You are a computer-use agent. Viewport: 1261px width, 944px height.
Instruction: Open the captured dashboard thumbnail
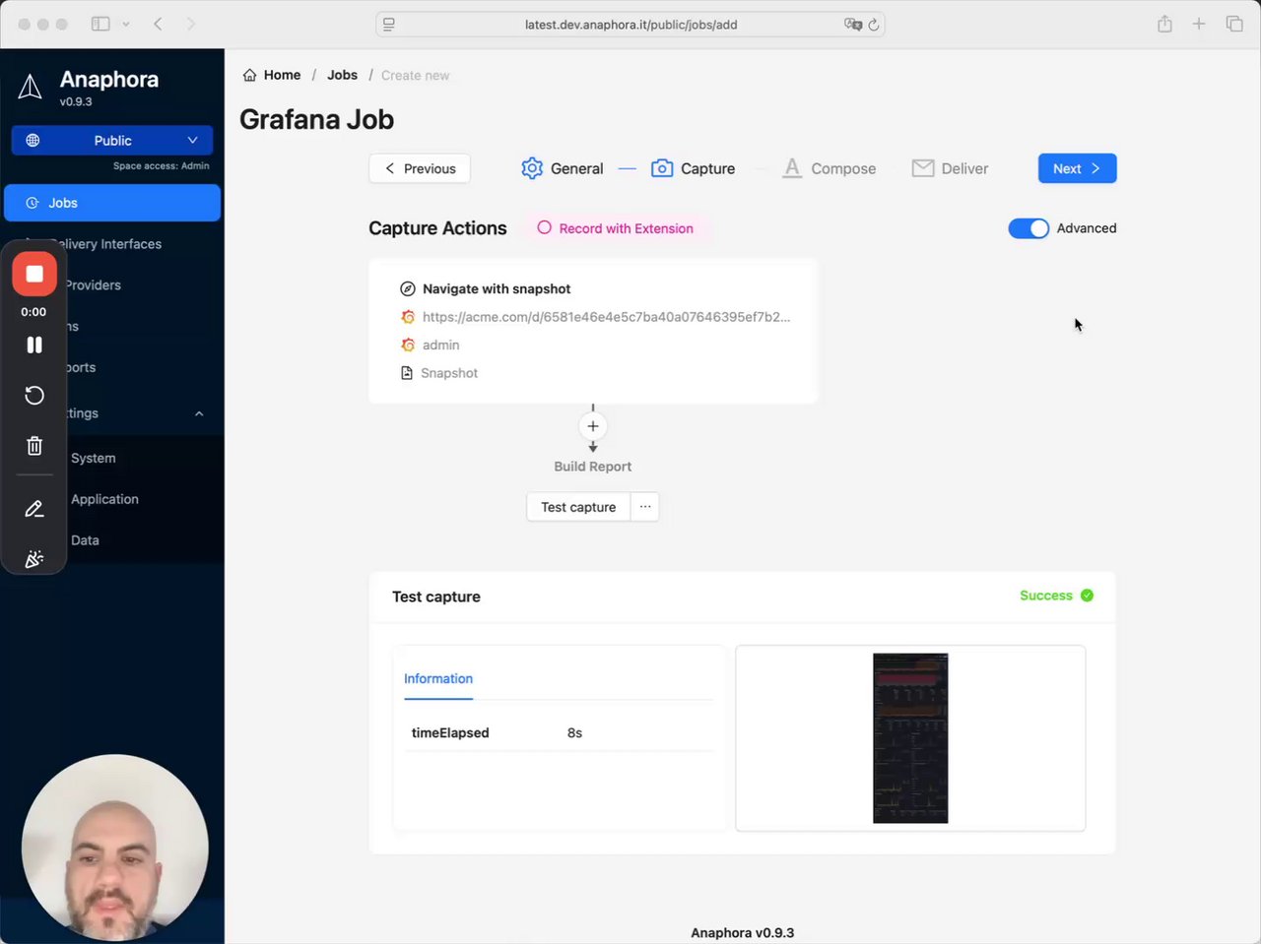click(x=910, y=738)
